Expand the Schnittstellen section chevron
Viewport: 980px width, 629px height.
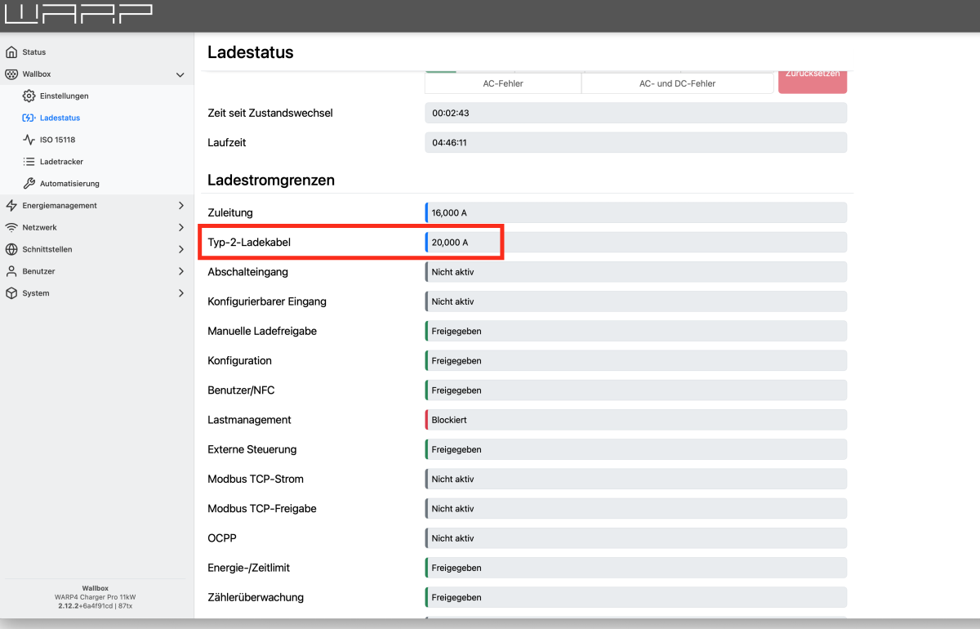pyautogui.click(x=180, y=249)
